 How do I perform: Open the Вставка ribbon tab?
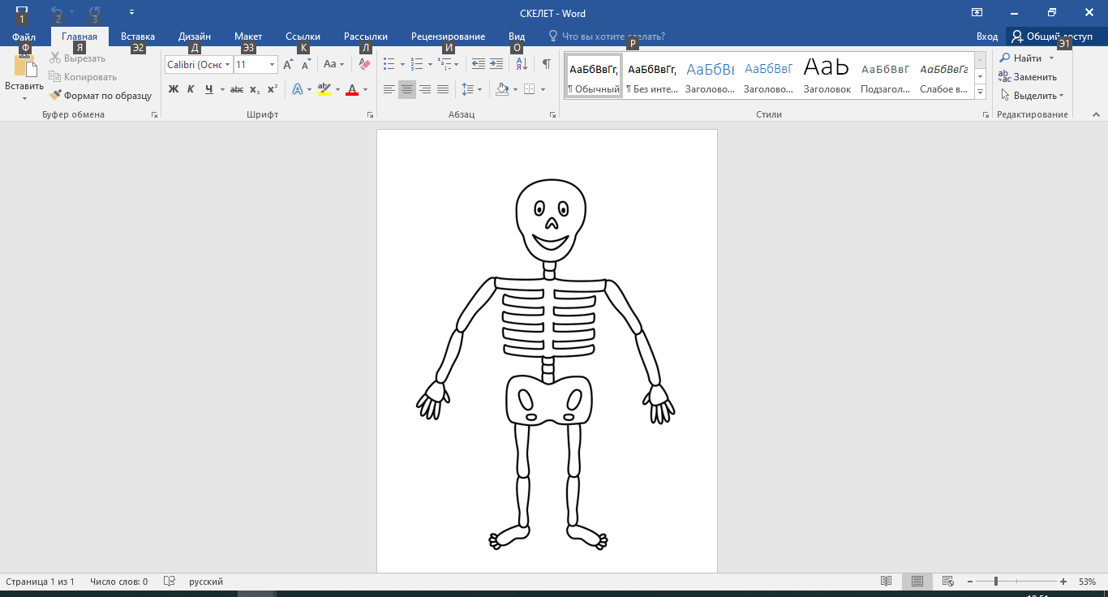[138, 37]
